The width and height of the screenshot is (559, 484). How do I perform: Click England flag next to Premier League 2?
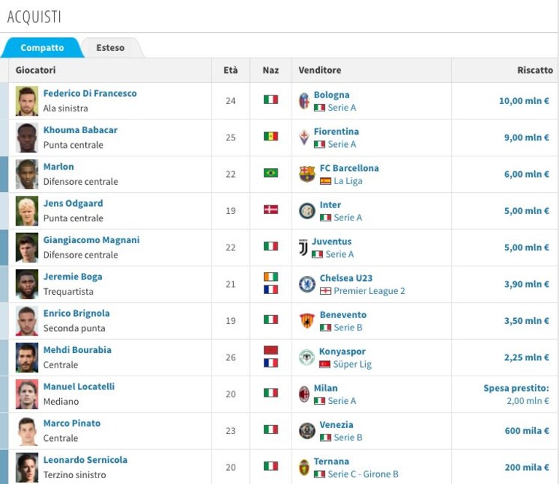(325, 291)
